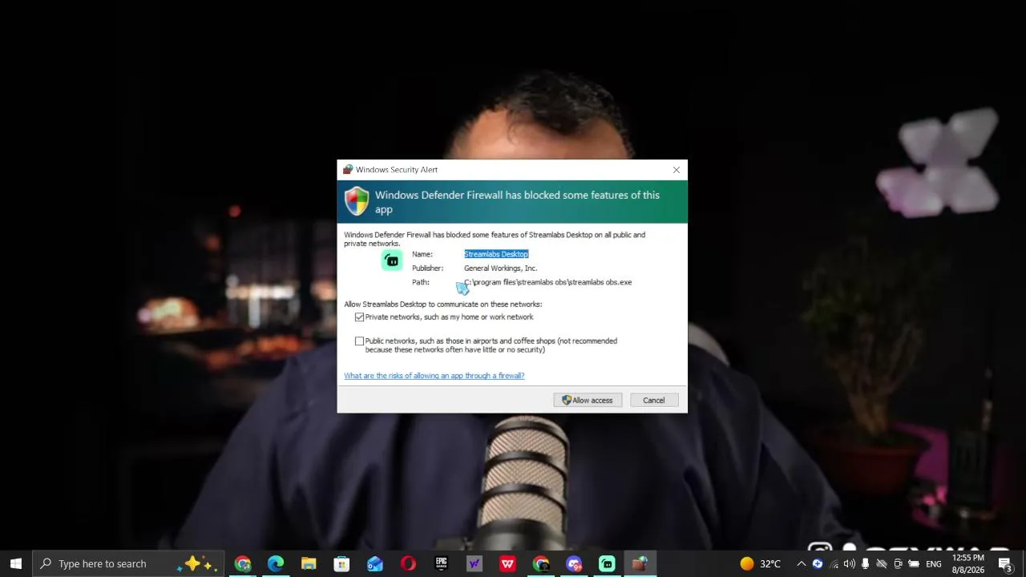Open Epic Games Launcher from the taskbar
Viewport: 1026px width, 577px height.
pos(441,563)
